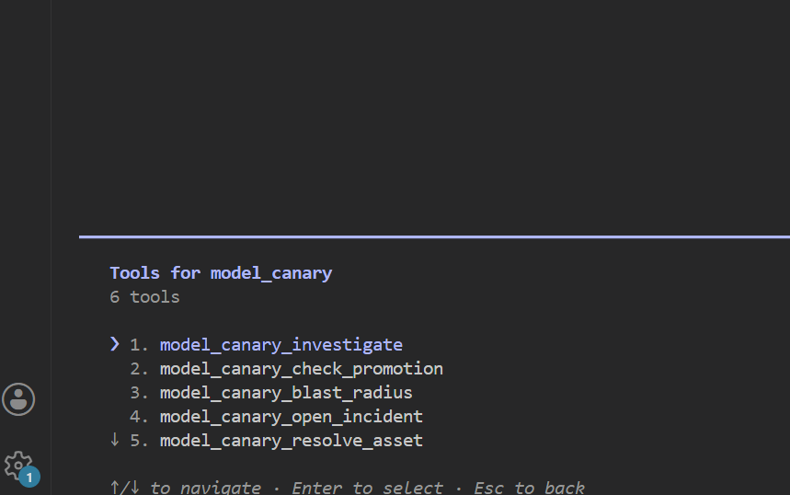Click the blue update badge showing 1
Image resolution: width=790 pixels, height=495 pixels.
pos(29,478)
